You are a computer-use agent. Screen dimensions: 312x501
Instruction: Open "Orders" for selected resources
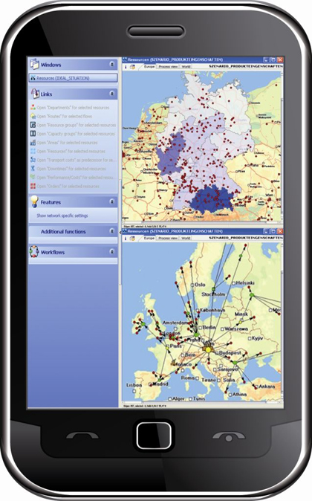(68, 186)
